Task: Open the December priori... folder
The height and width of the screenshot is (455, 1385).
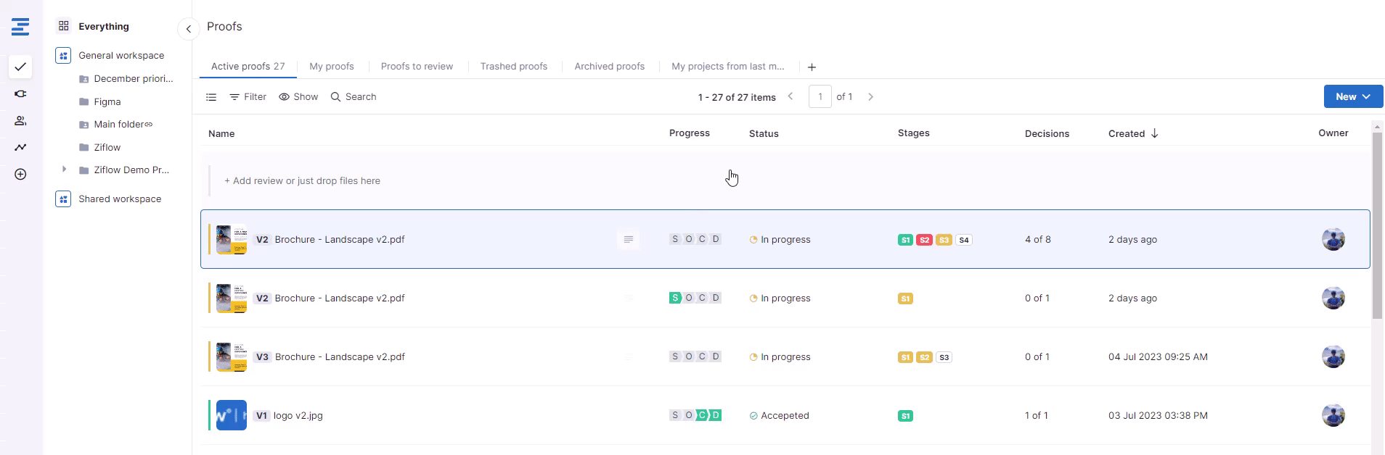Action: tap(133, 79)
